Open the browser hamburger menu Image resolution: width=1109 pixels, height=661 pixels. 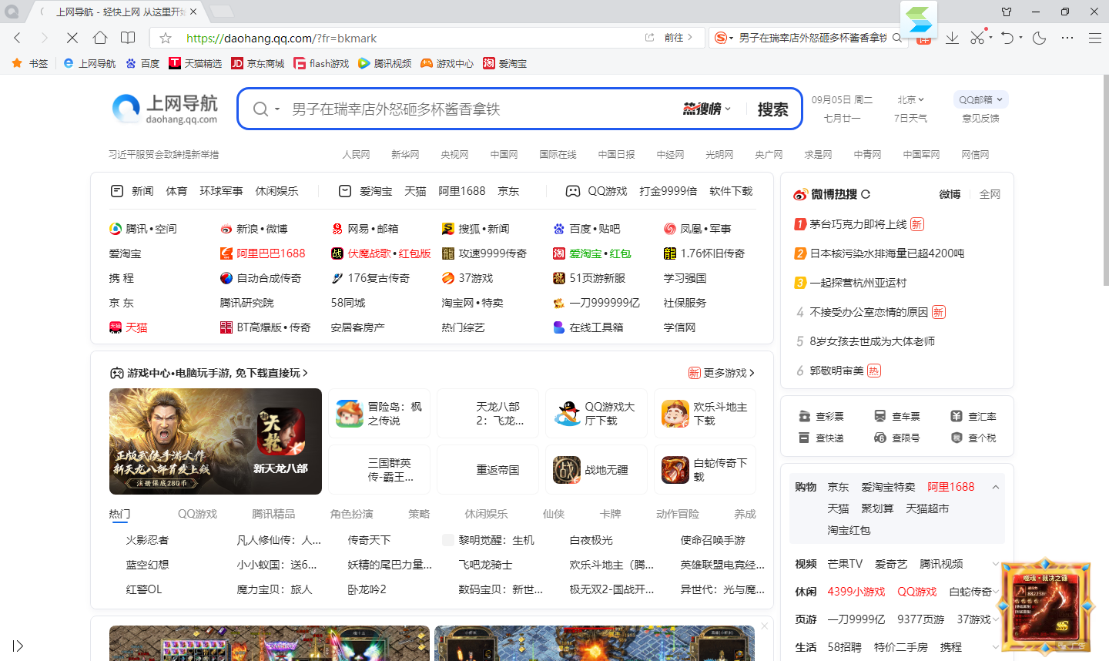(1094, 37)
